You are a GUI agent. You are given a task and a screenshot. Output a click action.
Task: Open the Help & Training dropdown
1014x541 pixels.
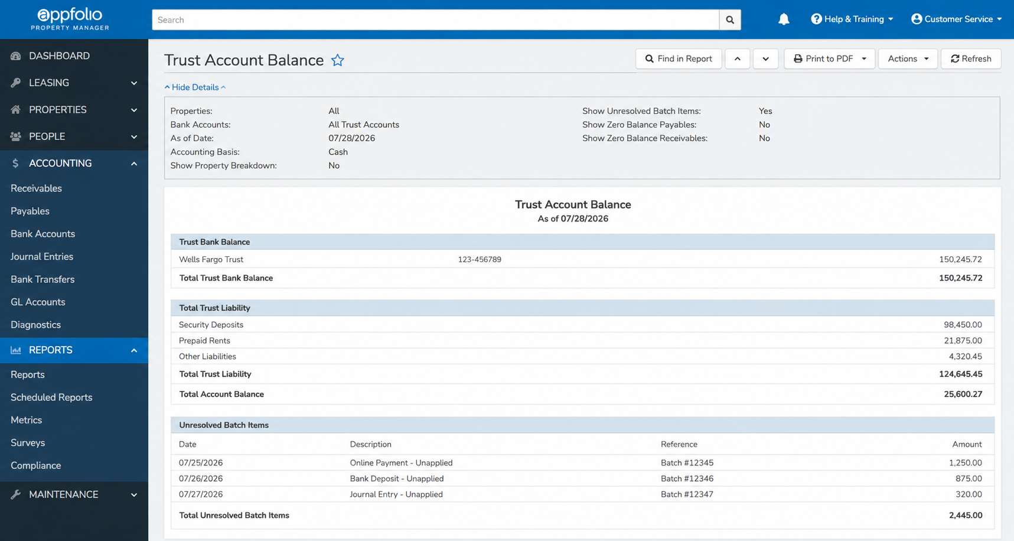click(x=852, y=19)
